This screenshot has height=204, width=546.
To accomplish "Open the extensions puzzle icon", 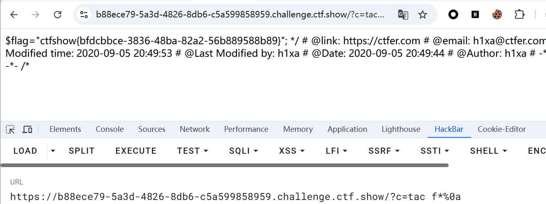I will click(519, 15).
